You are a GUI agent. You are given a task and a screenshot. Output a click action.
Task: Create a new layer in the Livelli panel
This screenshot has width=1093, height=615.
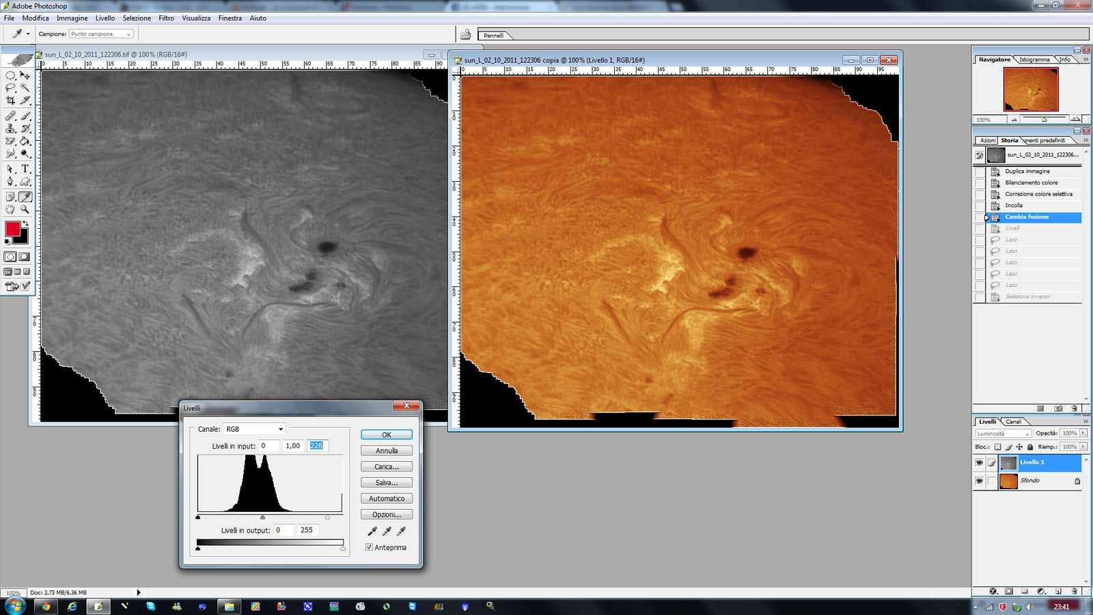pyautogui.click(x=1057, y=591)
